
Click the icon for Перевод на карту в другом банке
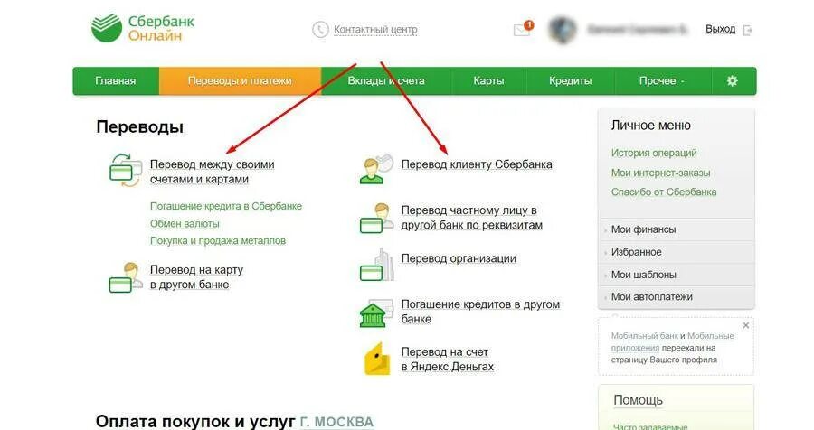(x=125, y=278)
